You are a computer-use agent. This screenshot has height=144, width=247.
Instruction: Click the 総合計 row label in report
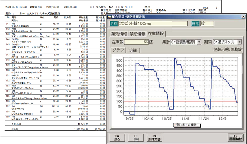coord(15,129)
